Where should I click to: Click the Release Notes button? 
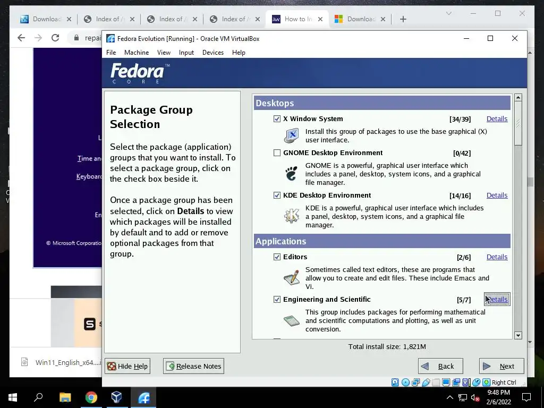[193, 366]
